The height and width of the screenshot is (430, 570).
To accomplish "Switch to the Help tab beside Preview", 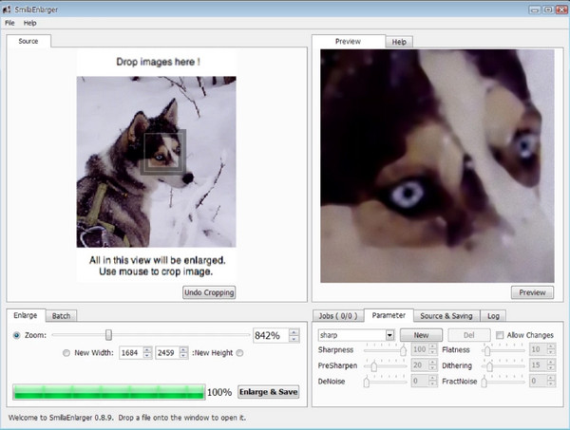I will (399, 42).
